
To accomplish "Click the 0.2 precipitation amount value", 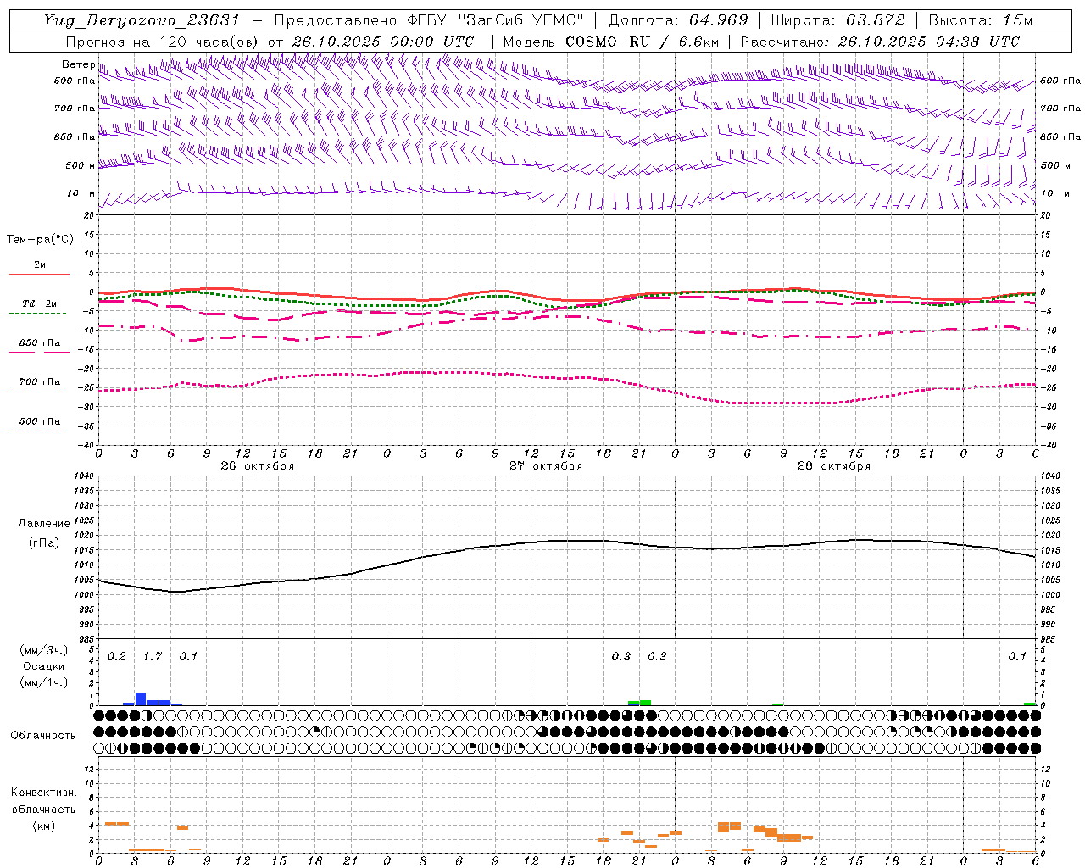I will pos(117,656).
